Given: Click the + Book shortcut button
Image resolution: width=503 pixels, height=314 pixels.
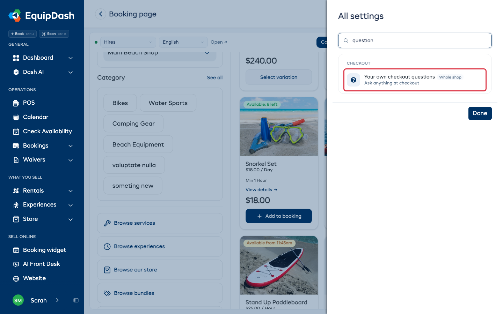Looking at the screenshot, I should pyautogui.click(x=22, y=34).
